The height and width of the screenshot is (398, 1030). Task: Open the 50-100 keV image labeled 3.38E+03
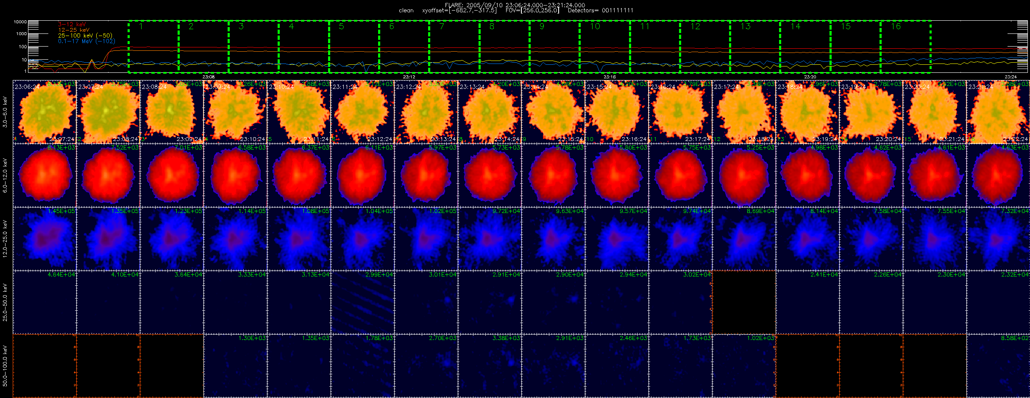(490, 366)
